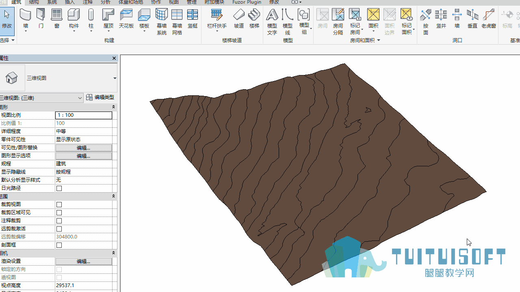This screenshot has height=292, width=520.
Task: Click 编辑 button for 可见性/图形替换
Action: click(84, 148)
